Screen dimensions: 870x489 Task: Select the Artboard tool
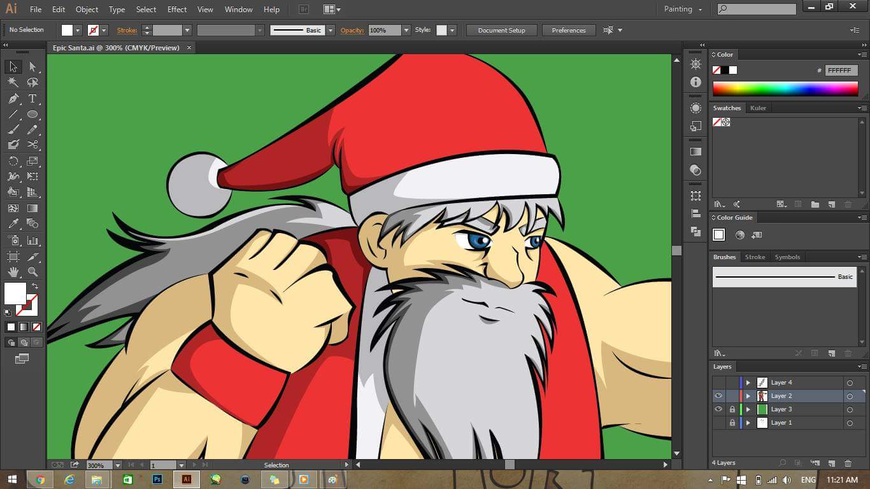(13, 257)
